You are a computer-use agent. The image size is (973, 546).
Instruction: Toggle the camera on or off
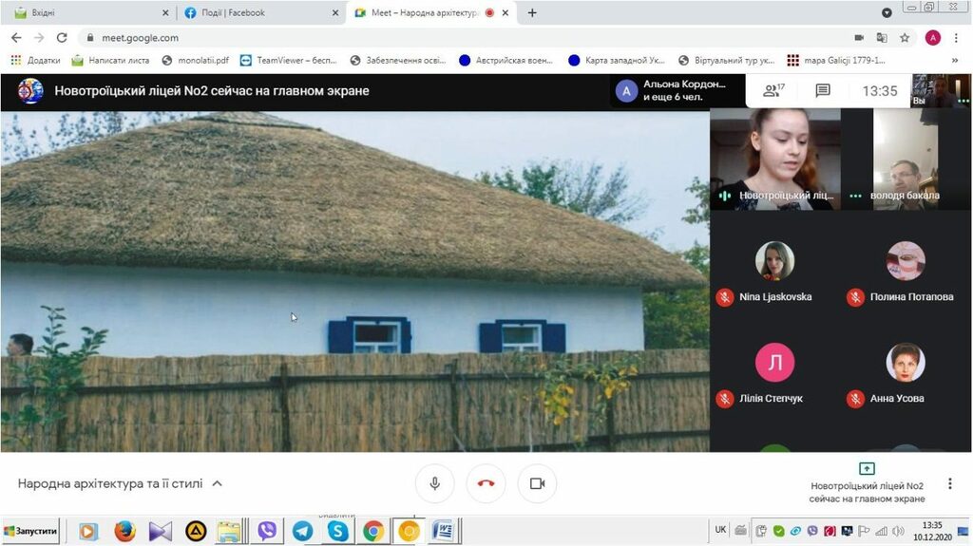537,483
